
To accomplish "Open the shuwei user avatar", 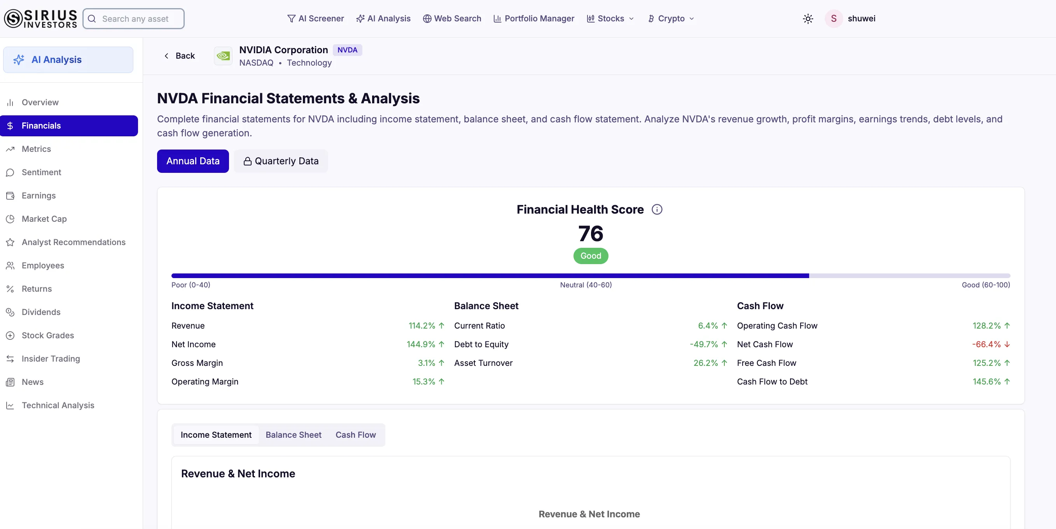I will pos(833,19).
